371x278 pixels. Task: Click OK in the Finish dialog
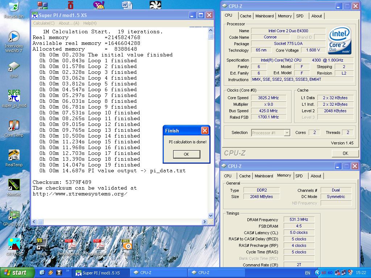tap(187, 154)
